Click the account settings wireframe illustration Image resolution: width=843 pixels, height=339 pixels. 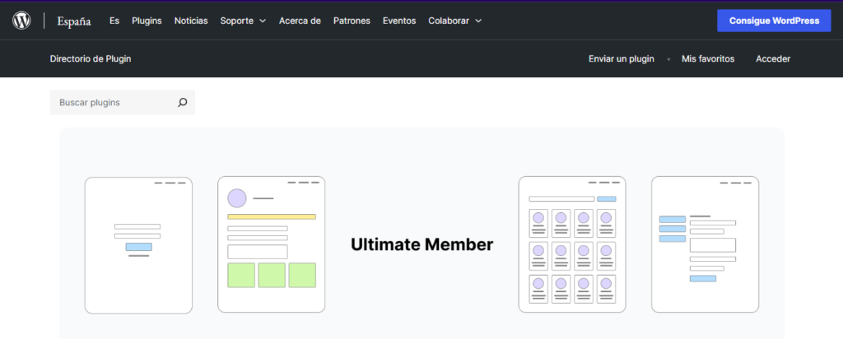click(x=706, y=244)
